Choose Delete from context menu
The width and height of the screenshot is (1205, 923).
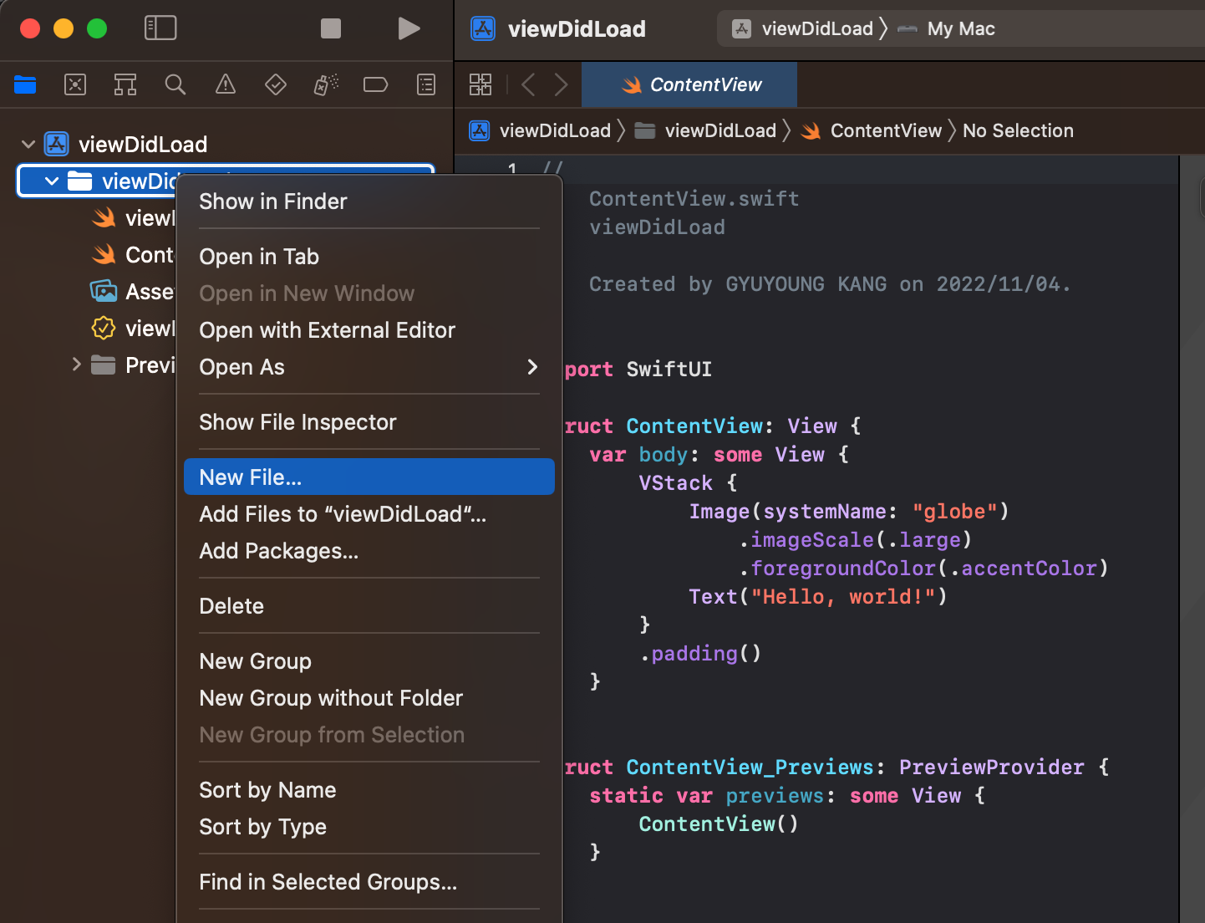coord(369,606)
